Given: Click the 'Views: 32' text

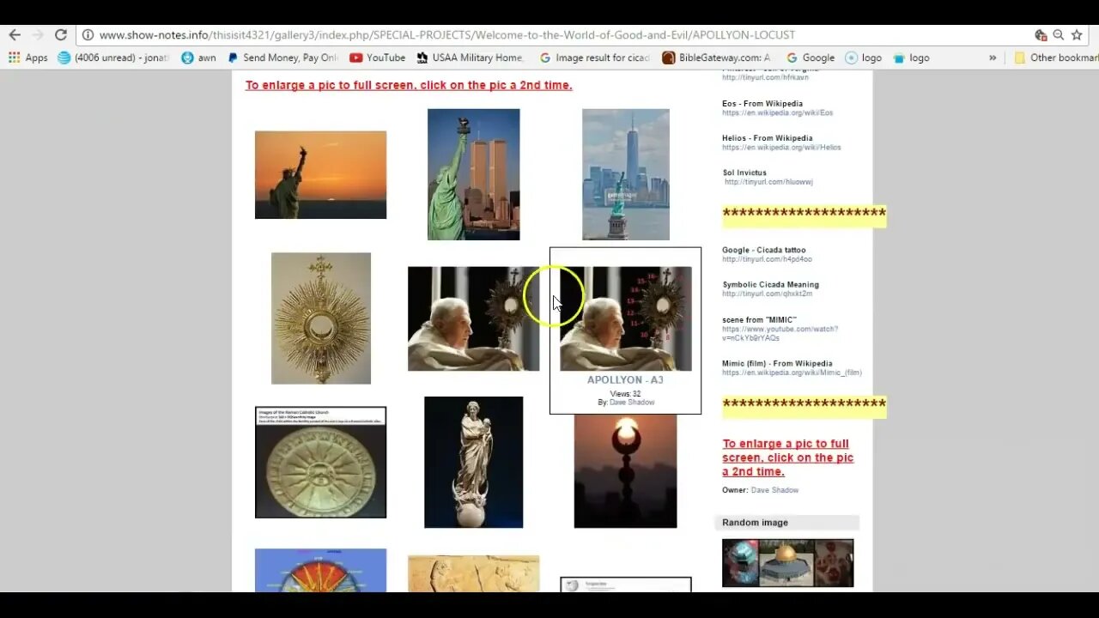Looking at the screenshot, I should tap(625, 394).
